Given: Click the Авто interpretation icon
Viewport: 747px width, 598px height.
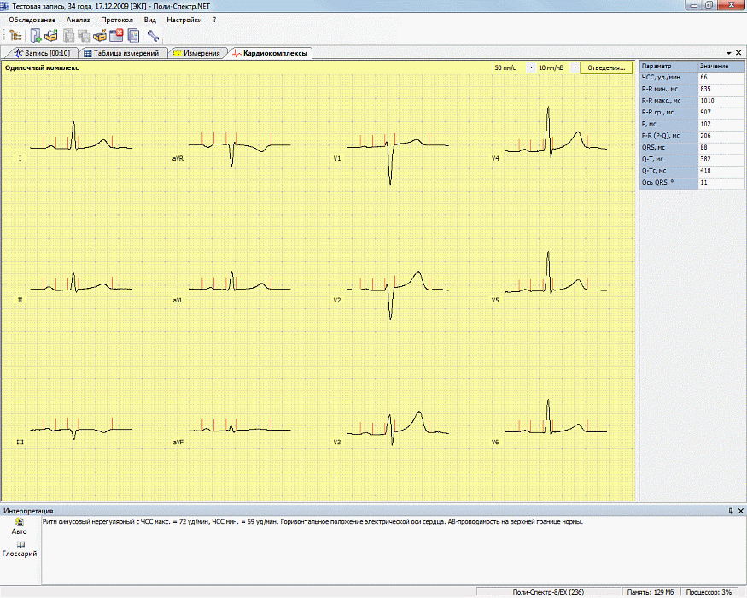Looking at the screenshot, I should (20, 522).
